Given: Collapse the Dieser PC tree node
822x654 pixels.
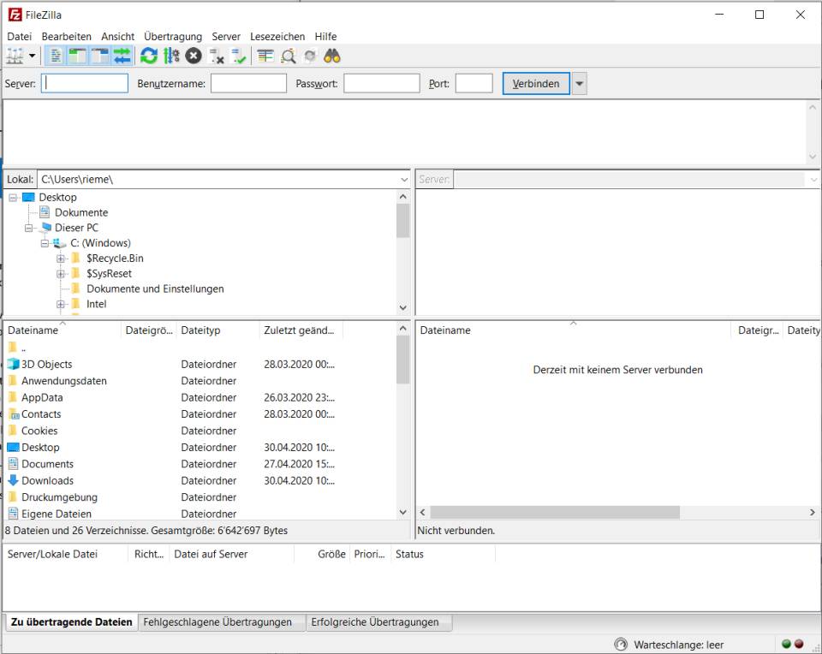Looking at the screenshot, I should [29, 228].
